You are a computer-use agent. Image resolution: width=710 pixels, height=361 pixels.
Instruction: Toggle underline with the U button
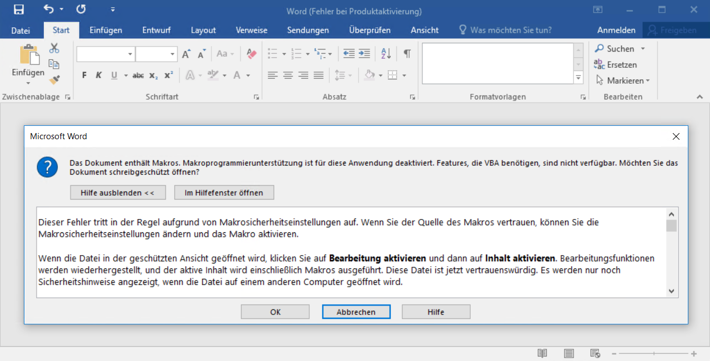click(x=114, y=75)
